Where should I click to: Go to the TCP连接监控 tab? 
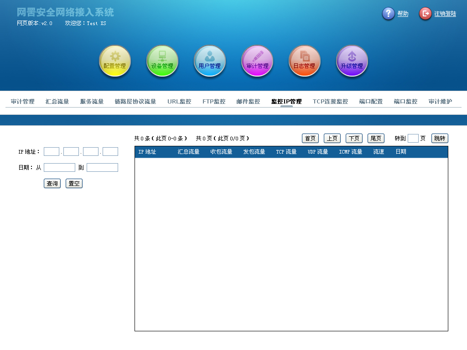[330, 102]
